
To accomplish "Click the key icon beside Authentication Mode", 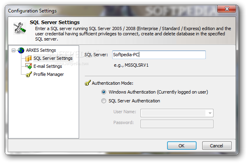I will click(88, 83).
